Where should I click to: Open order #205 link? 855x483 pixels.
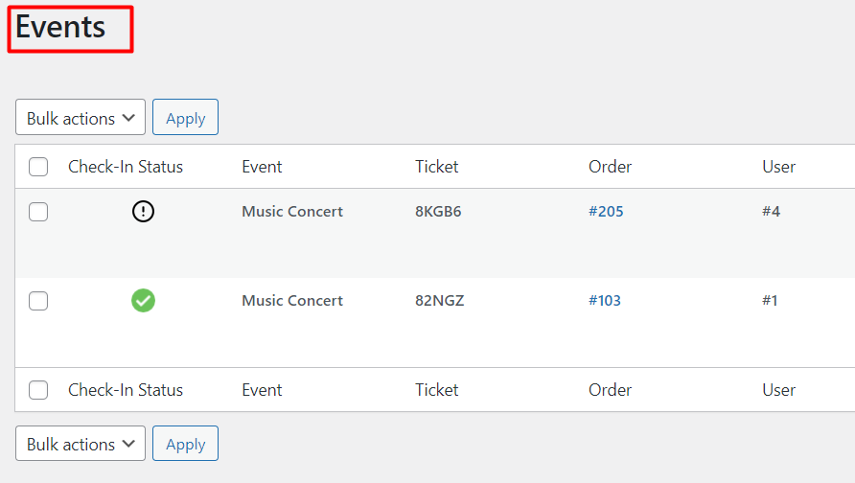tap(606, 212)
